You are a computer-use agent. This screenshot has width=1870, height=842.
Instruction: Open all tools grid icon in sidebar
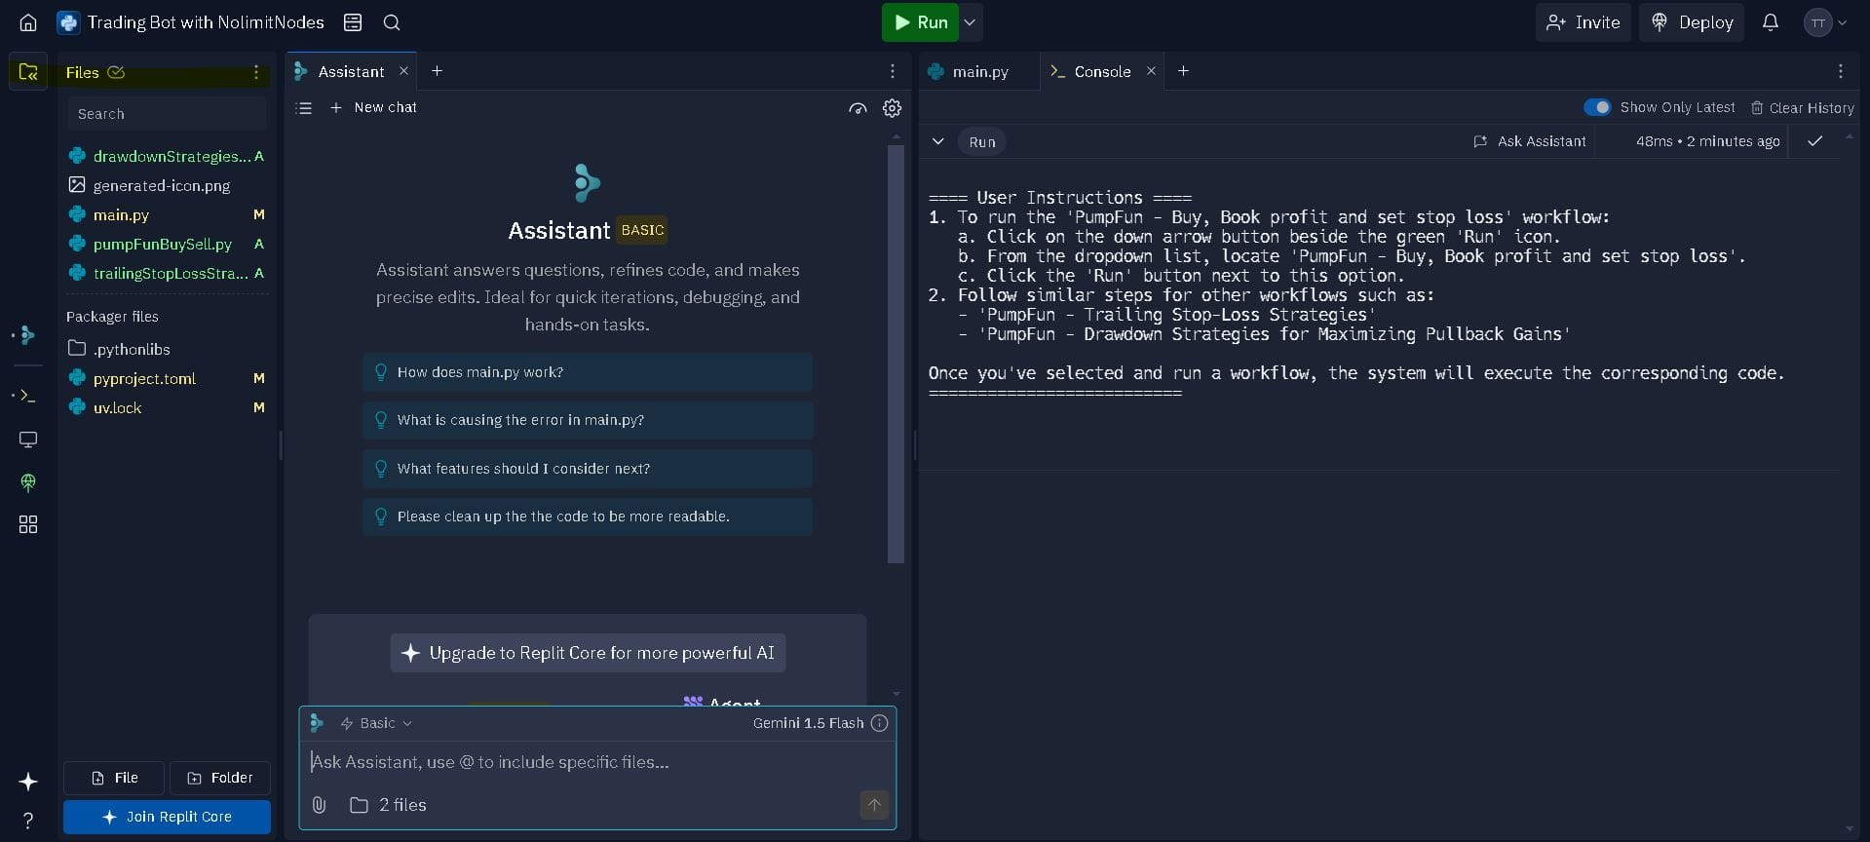[x=28, y=524]
